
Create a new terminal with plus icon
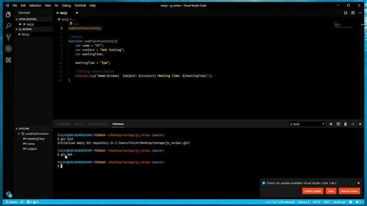331,124
